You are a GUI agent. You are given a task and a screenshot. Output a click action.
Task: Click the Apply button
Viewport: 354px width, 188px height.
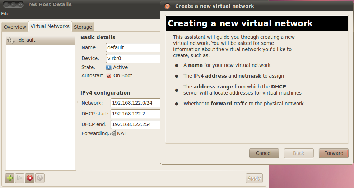pyautogui.click(x=254, y=178)
